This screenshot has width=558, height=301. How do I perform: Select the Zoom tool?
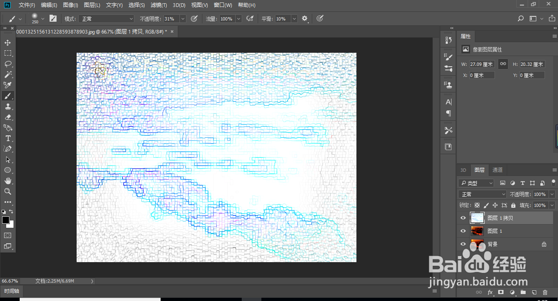coord(8,191)
